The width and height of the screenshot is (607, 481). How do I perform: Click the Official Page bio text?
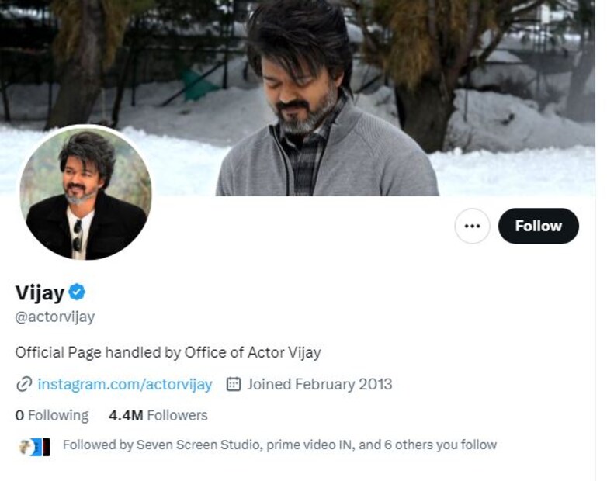coord(168,352)
